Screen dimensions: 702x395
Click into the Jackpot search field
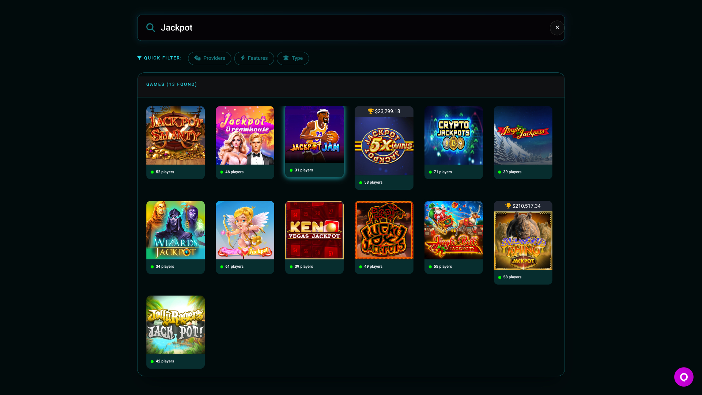coord(351,28)
